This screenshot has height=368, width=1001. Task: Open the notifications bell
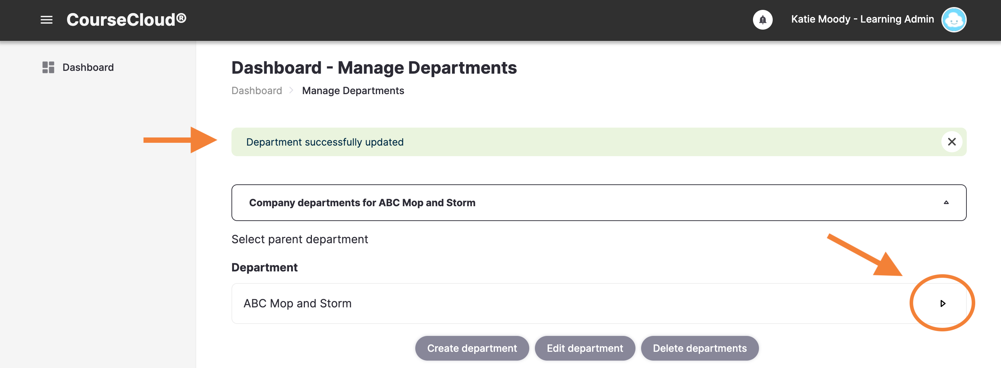(762, 20)
